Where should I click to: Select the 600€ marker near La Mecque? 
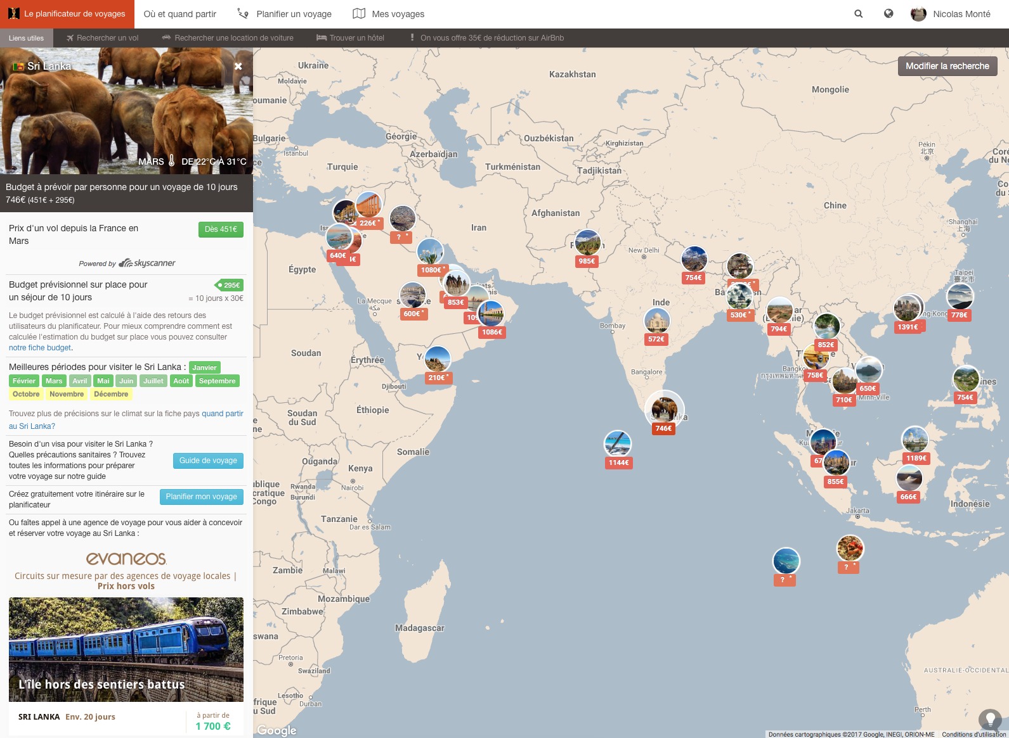[x=413, y=300]
